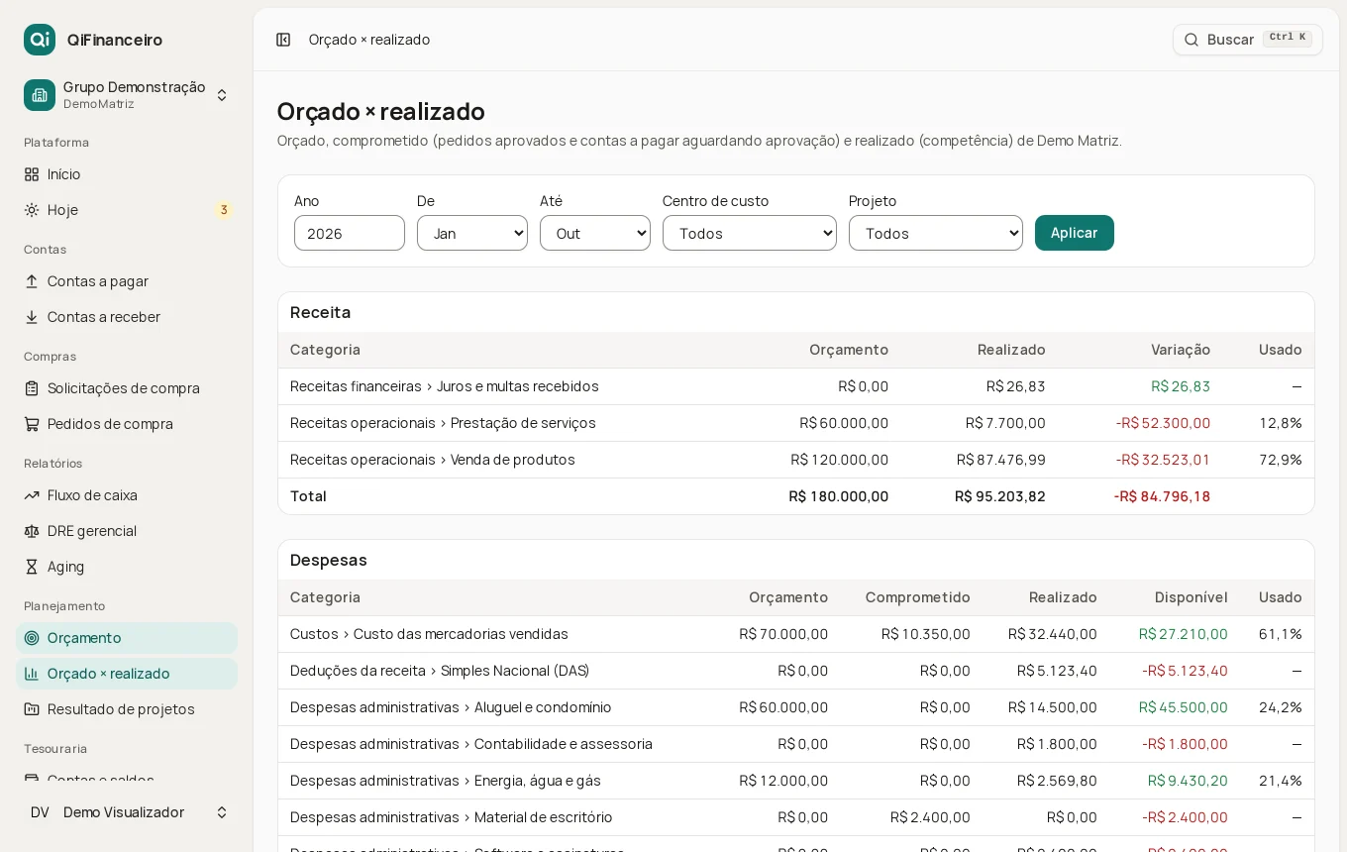Image resolution: width=1347 pixels, height=852 pixels.
Task: Open the Centro de custo dropdown
Action: [750, 233]
